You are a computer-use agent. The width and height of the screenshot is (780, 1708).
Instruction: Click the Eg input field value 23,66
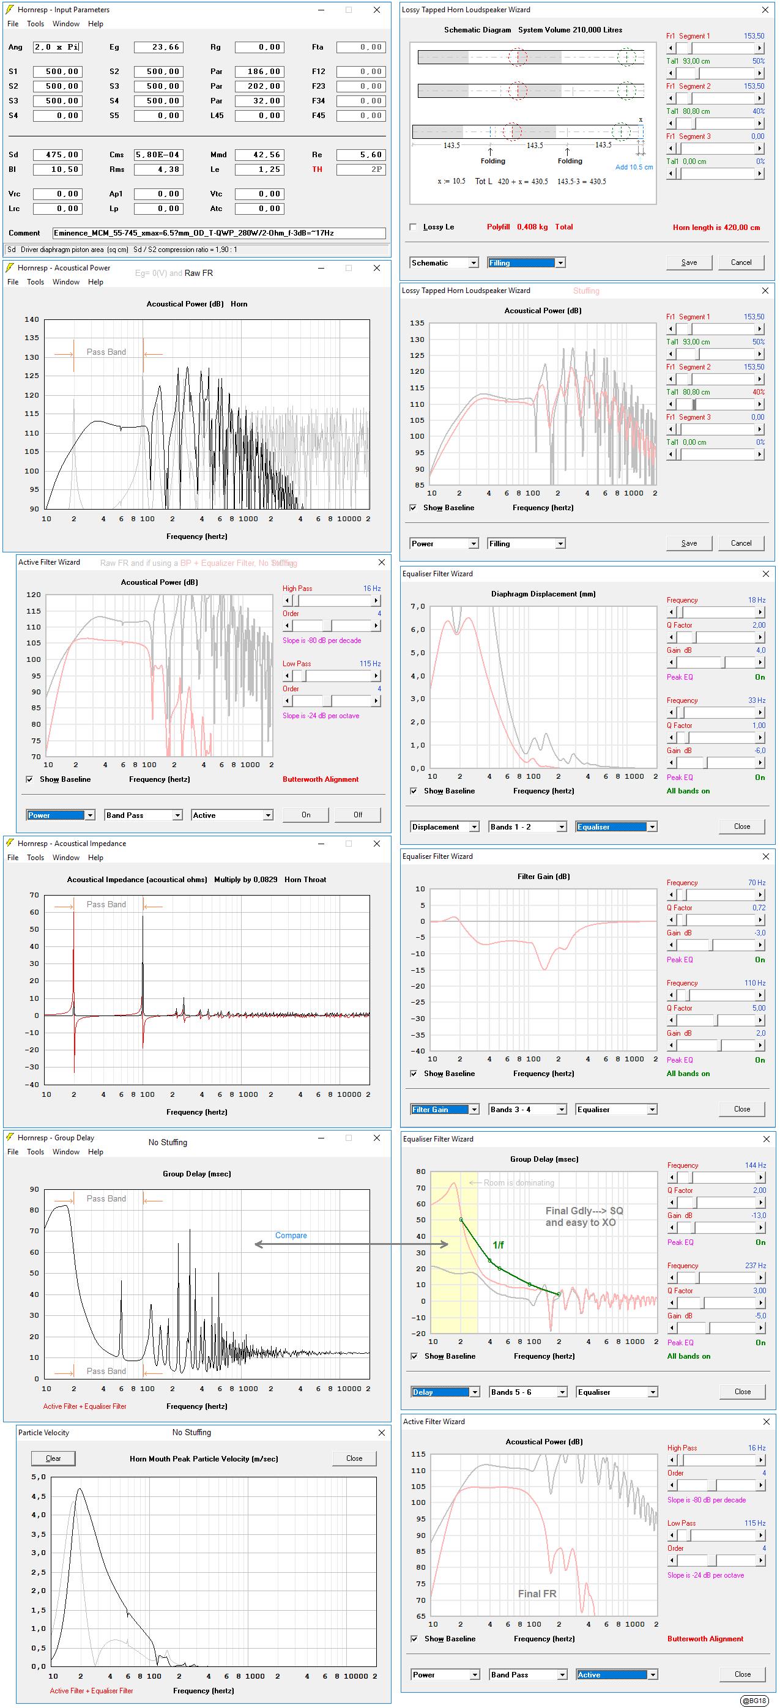point(158,47)
